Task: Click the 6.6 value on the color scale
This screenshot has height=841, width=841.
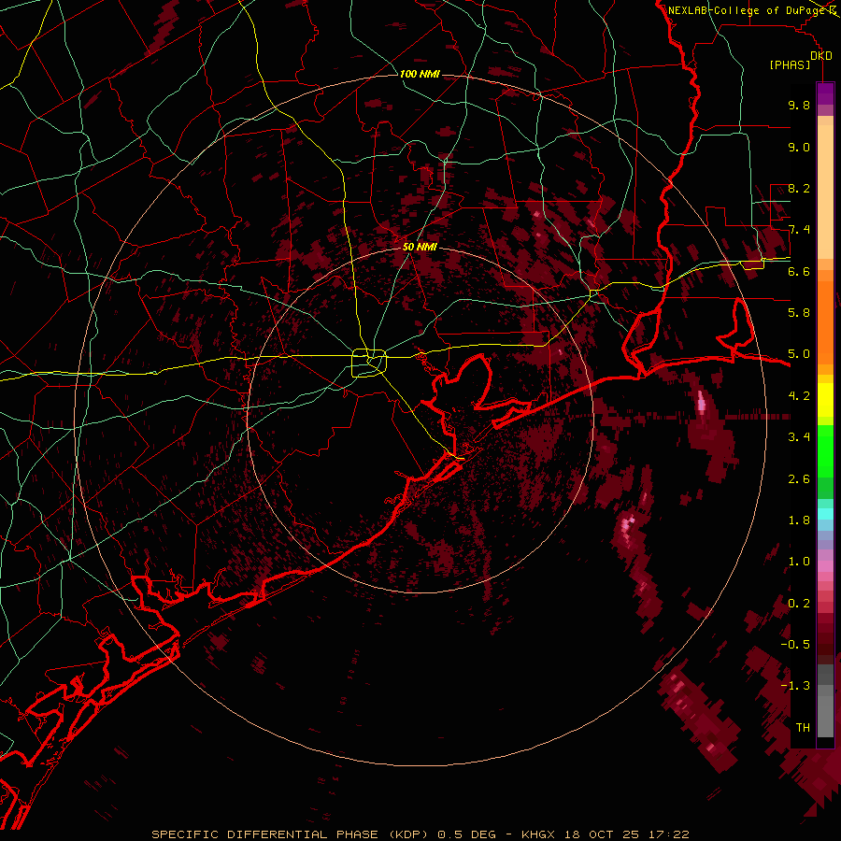Action: 799,271
